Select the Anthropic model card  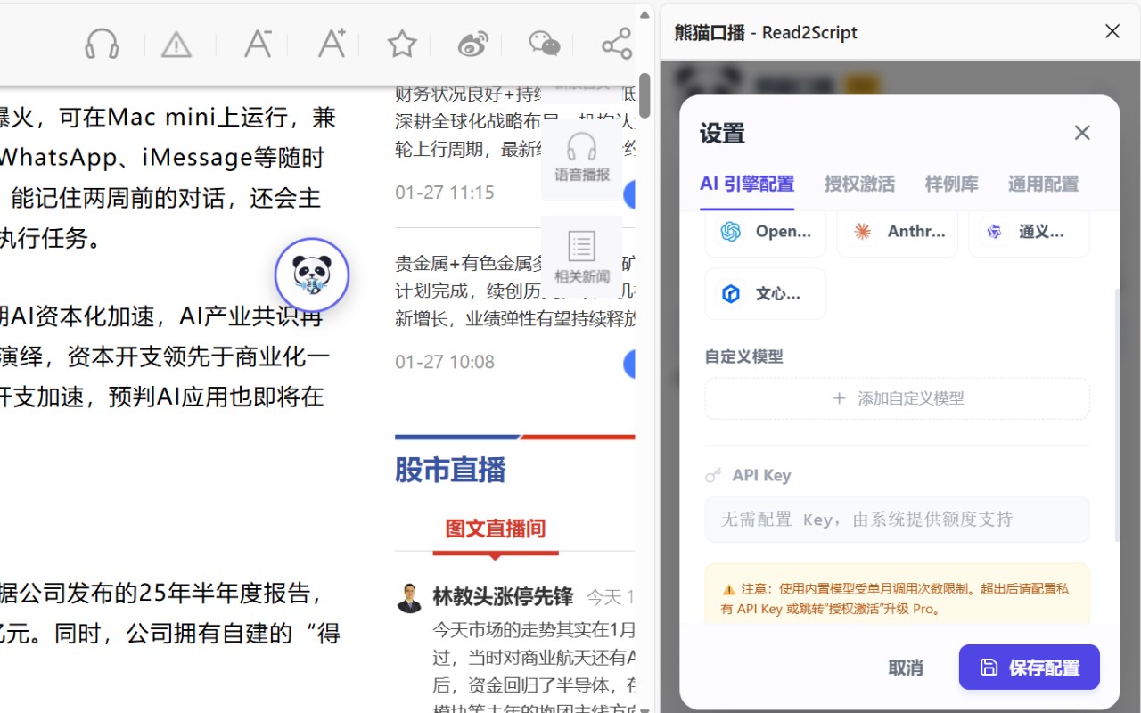(x=898, y=232)
